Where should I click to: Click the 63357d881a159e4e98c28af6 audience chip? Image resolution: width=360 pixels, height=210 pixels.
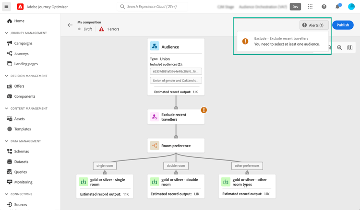pyautogui.click(x=176, y=71)
